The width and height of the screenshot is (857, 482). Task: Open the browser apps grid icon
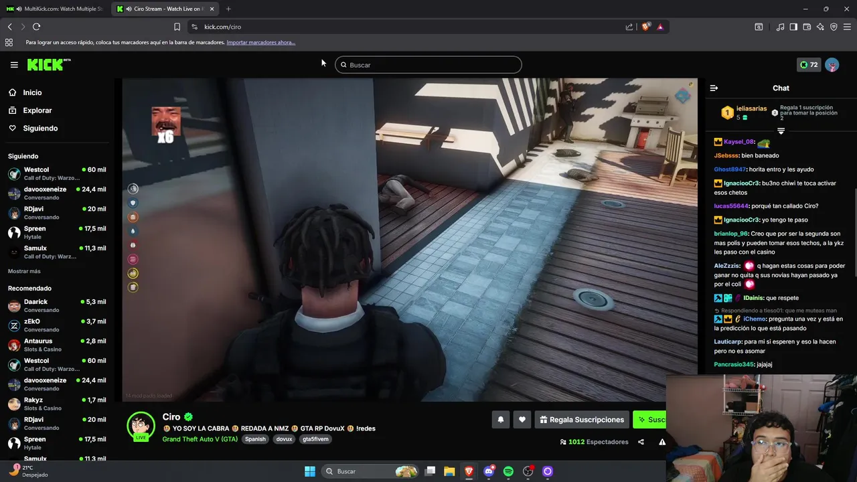tap(9, 42)
